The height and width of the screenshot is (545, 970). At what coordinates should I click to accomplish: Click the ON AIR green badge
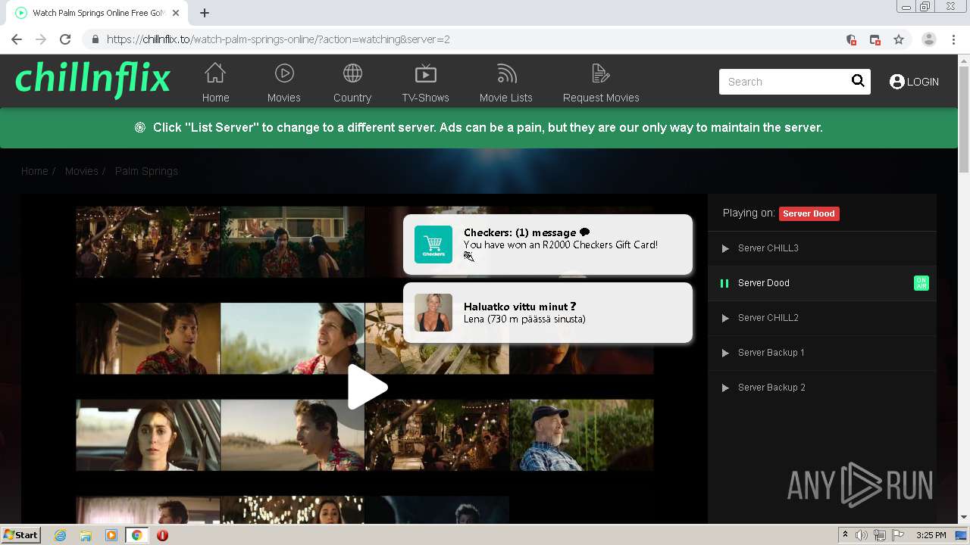point(921,283)
